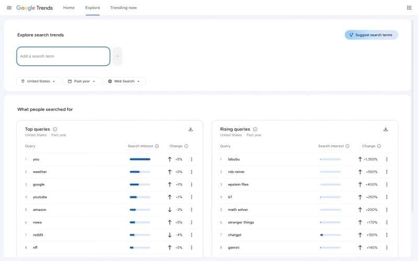
Task: Show info about Top queries heading
Action: coord(55,129)
